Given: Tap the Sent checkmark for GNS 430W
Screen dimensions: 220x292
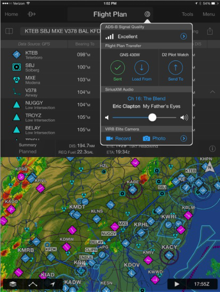Looking at the screenshot, I should point(117,71).
